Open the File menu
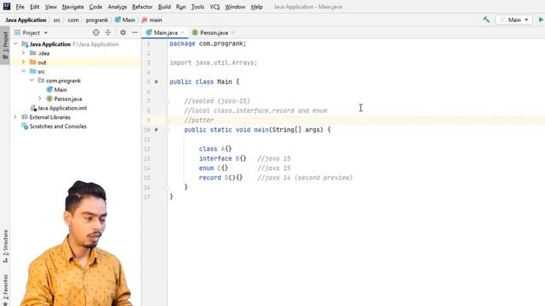Screen dimensions: 545x306 (x=20, y=7)
